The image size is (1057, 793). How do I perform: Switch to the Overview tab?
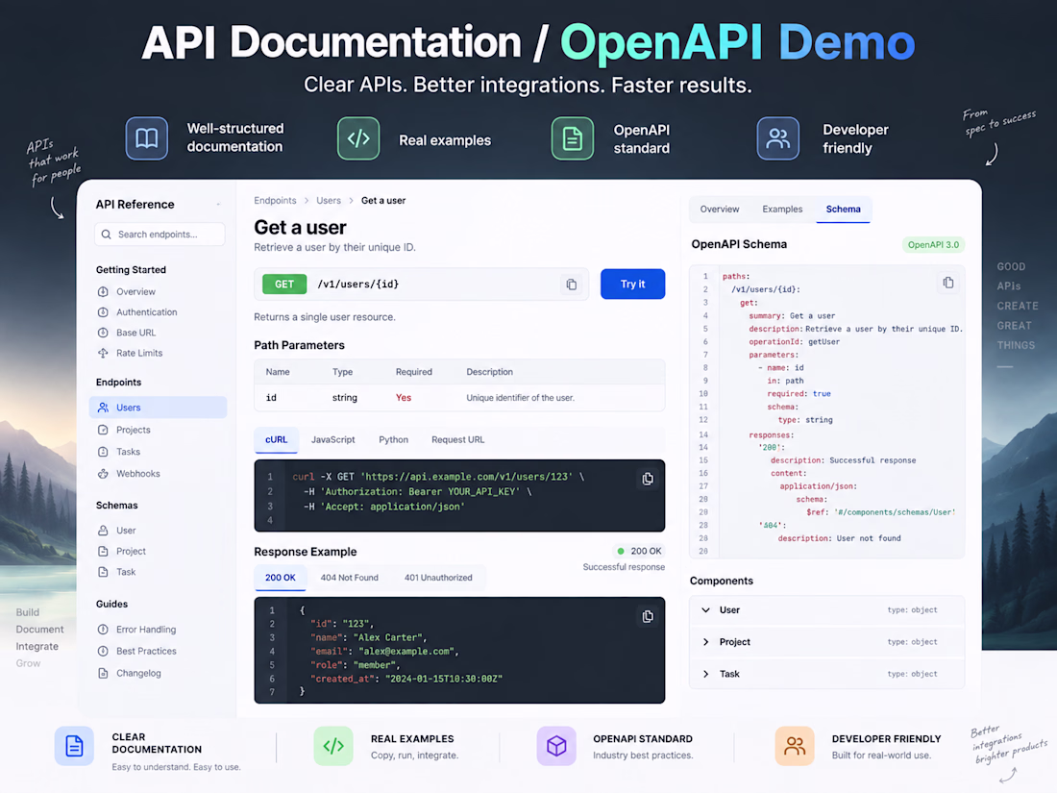coord(720,209)
